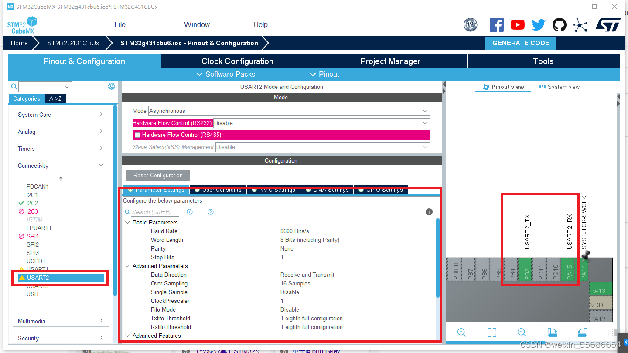Open the Facebook icon link
Viewport: 628px width, 353px height.
coord(496,25)
